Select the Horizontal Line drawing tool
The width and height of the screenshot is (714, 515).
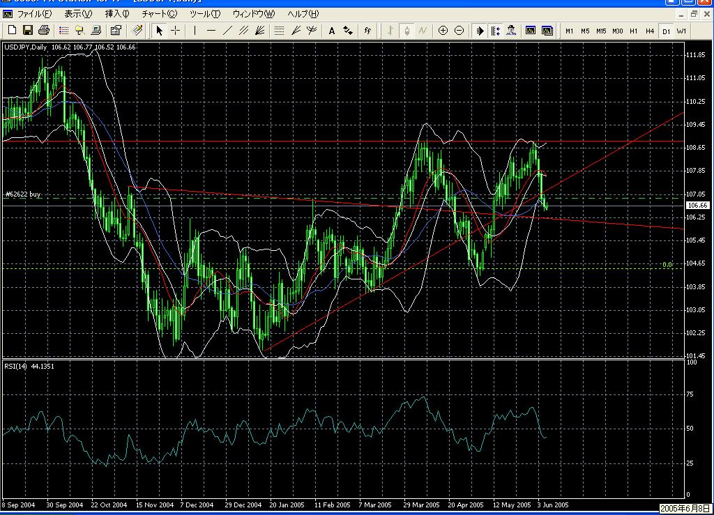[x=211, y=31]
